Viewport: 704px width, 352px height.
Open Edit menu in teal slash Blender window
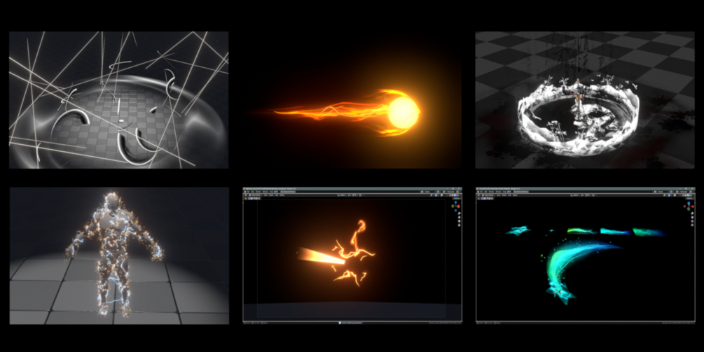click(485, 192)
